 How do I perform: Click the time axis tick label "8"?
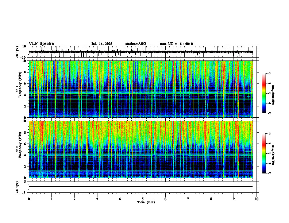[x=211, y=199]
